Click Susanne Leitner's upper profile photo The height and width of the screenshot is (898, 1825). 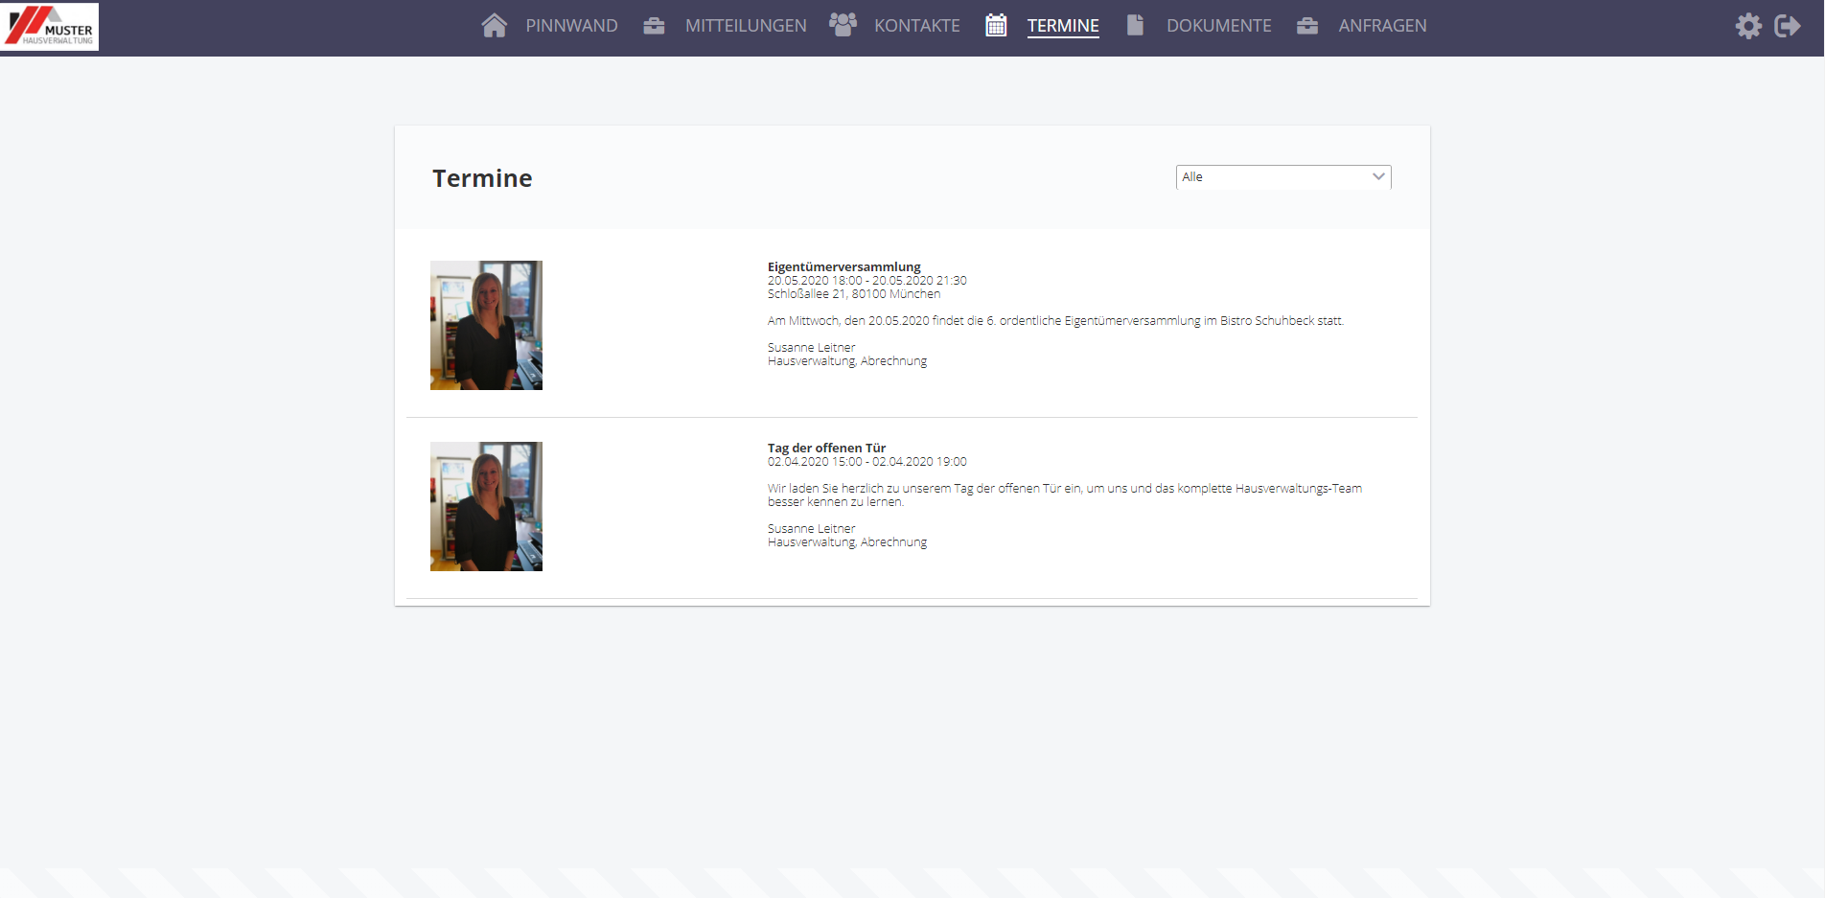[x=485, y=325]
